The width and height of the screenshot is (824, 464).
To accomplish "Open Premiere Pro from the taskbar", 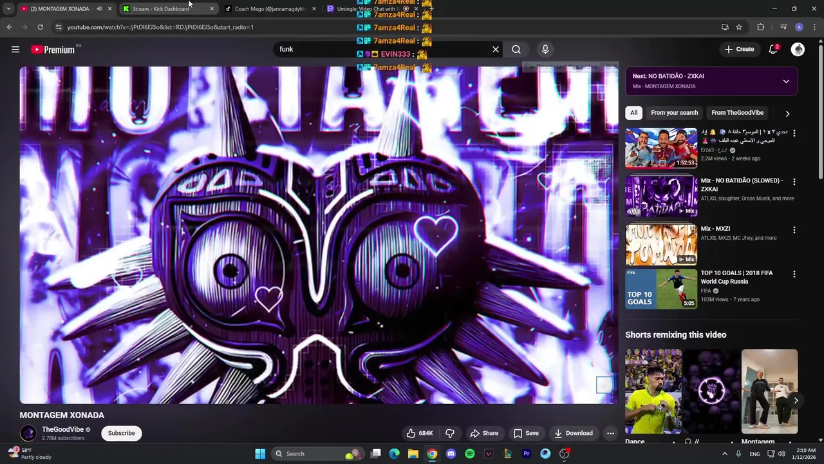I will (x=527, y=454).
